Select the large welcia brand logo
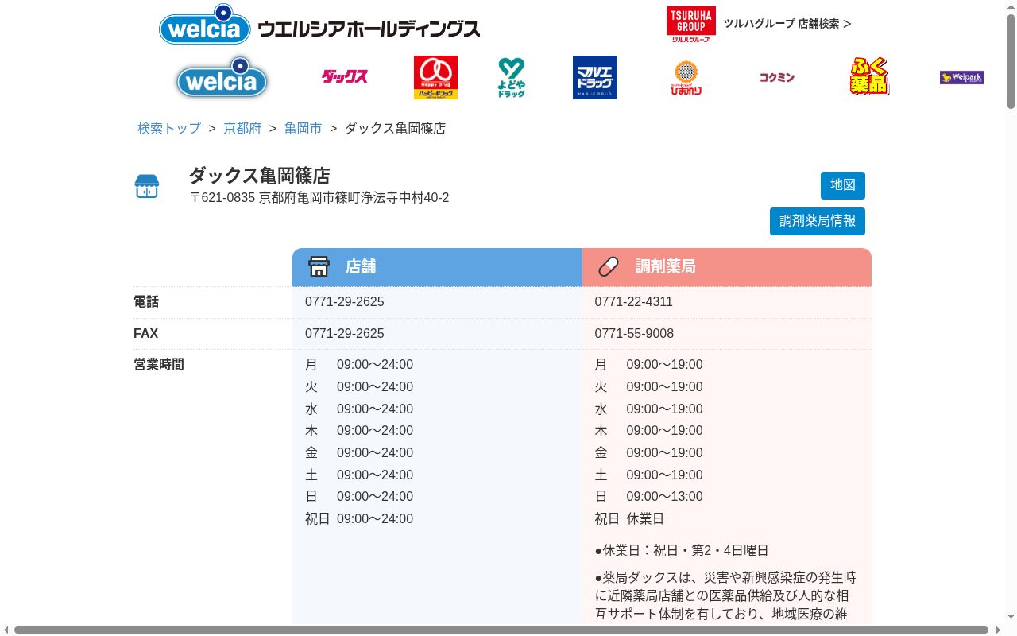1017x636 pixels. (x=222, y=77)
